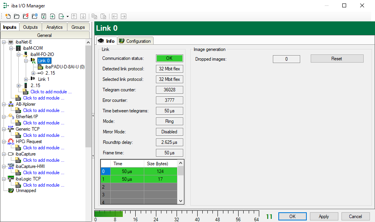Open the Outputs tab
Screen dimensions: 375x222
tap(30, 27)
